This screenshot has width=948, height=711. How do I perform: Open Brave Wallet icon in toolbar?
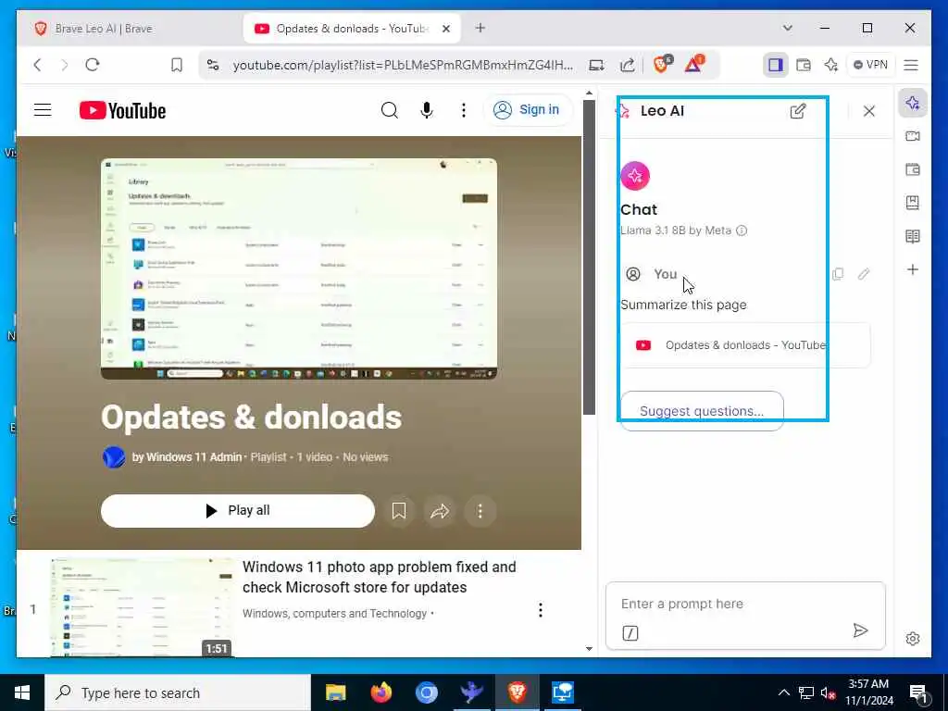point(804,65)
